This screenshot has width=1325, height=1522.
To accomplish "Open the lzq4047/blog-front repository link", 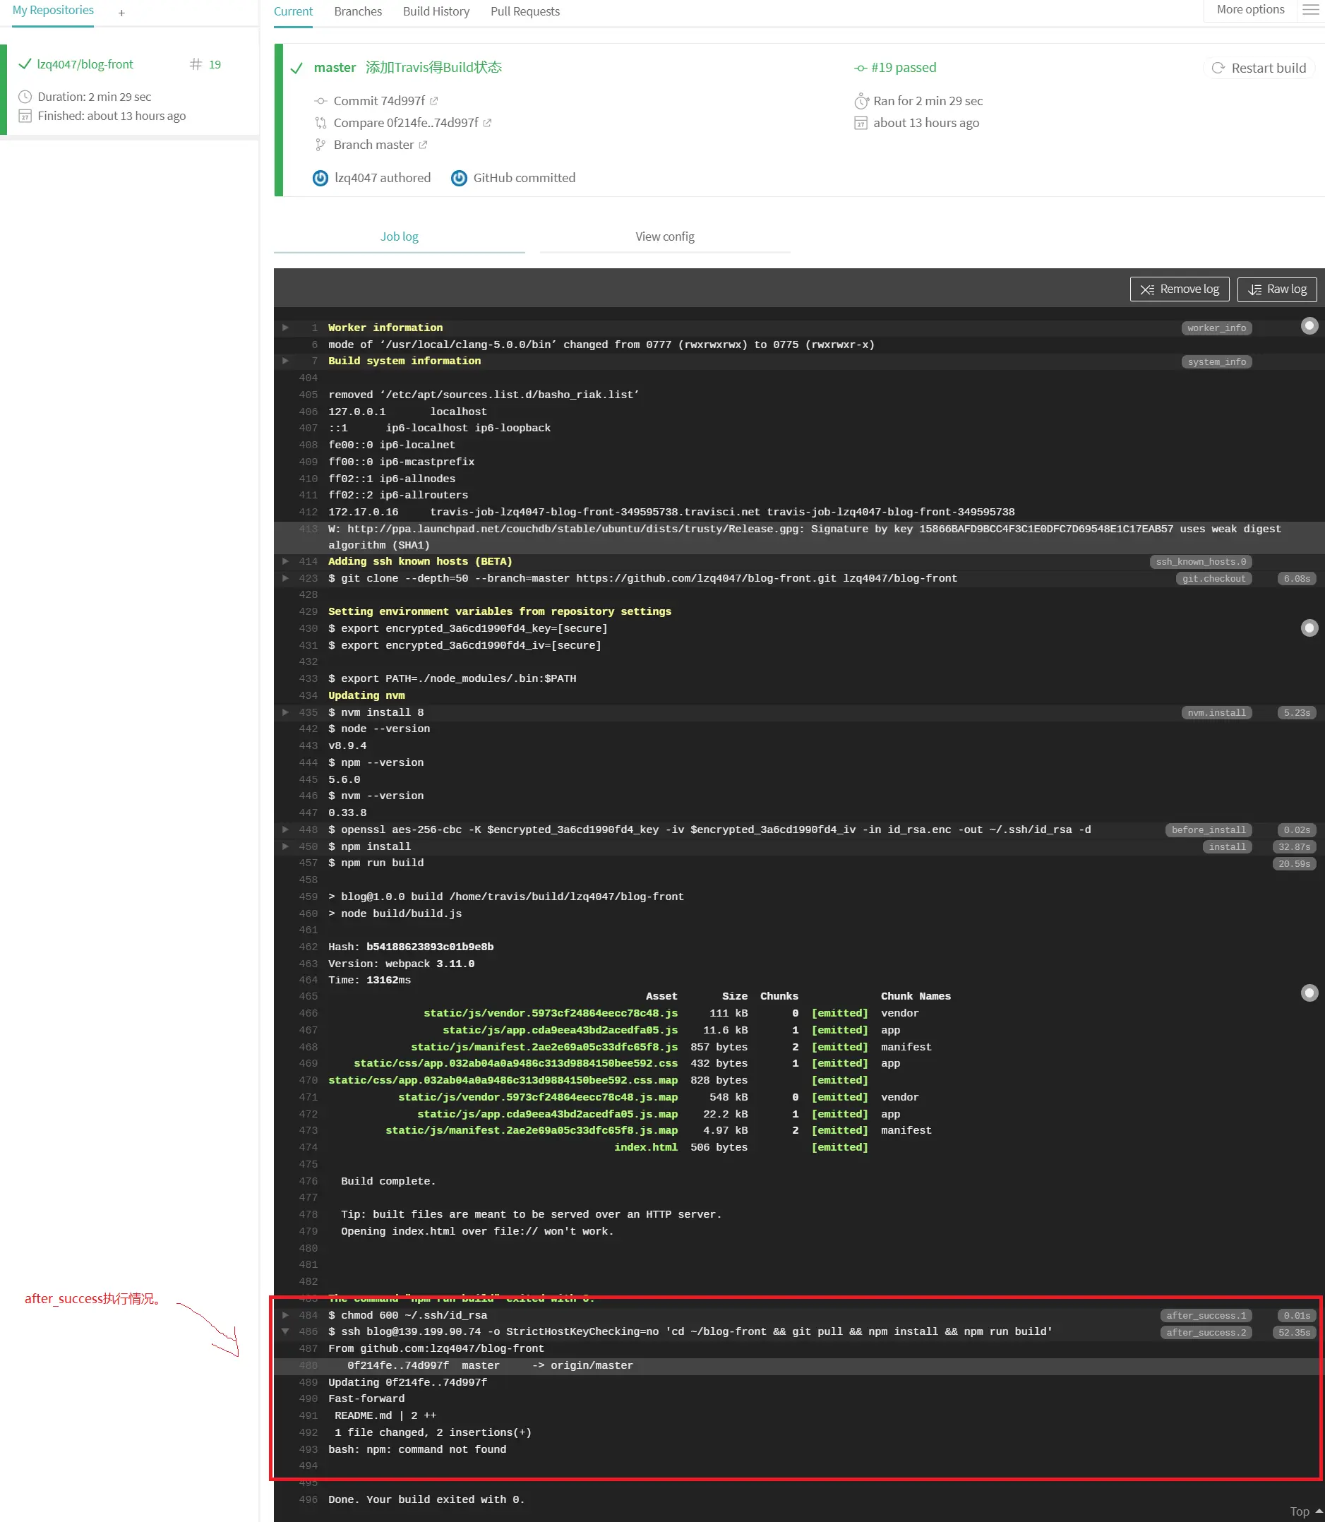I will point(85,64).
